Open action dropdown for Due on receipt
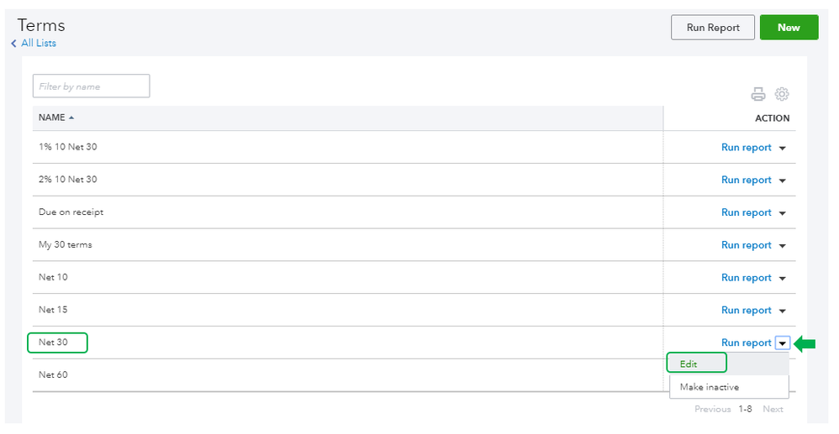The width and height of the screenshot is (839, 434). click(x=783, y=213)
